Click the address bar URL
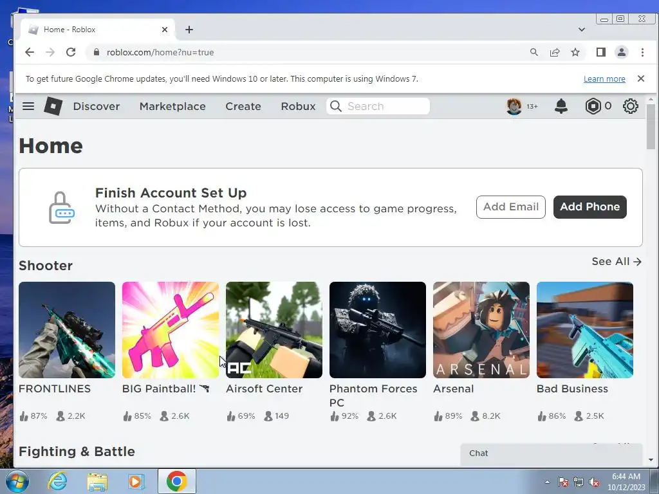 coord(160,52)
